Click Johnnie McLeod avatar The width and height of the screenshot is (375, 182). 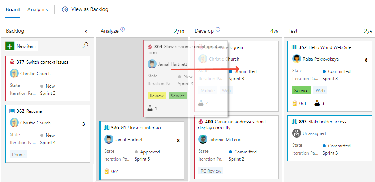click(203, 139)
